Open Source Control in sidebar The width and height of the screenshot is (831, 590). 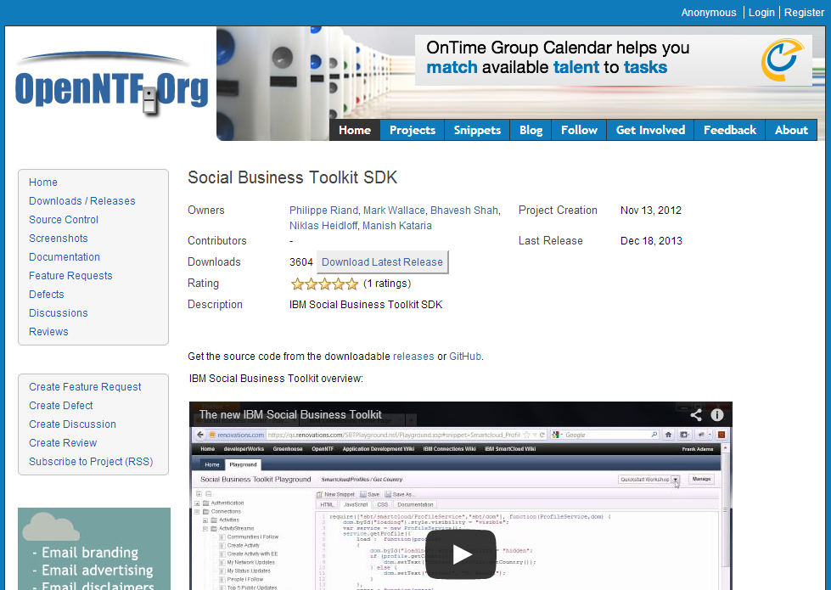point(64,220)
